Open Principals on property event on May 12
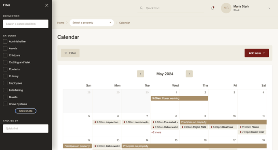 (x=77, y=146)
